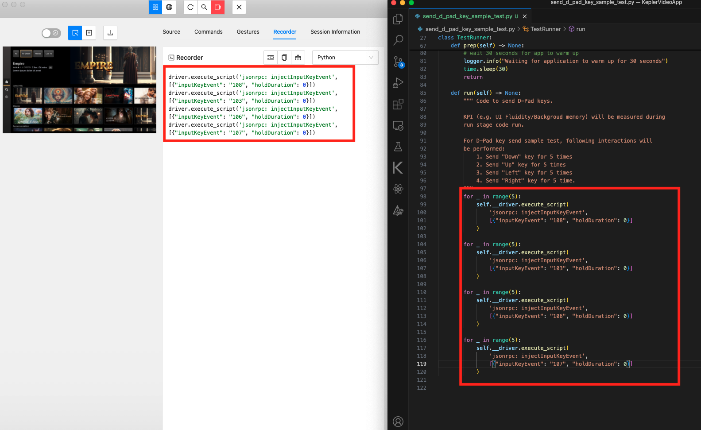
Task: Open the Testing flask view
Action: coord(398,147)
